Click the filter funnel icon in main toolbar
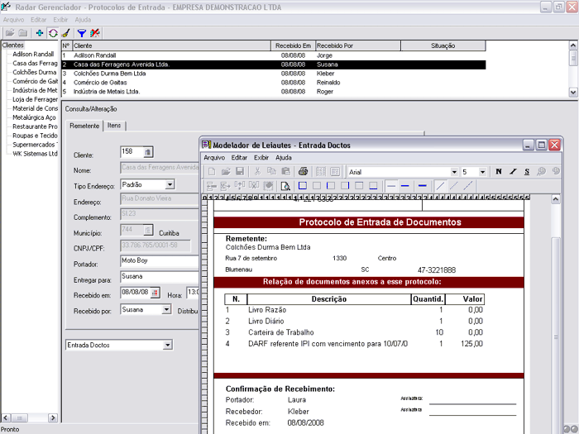The height and width of the screenshot is (434, 579). 84,32
